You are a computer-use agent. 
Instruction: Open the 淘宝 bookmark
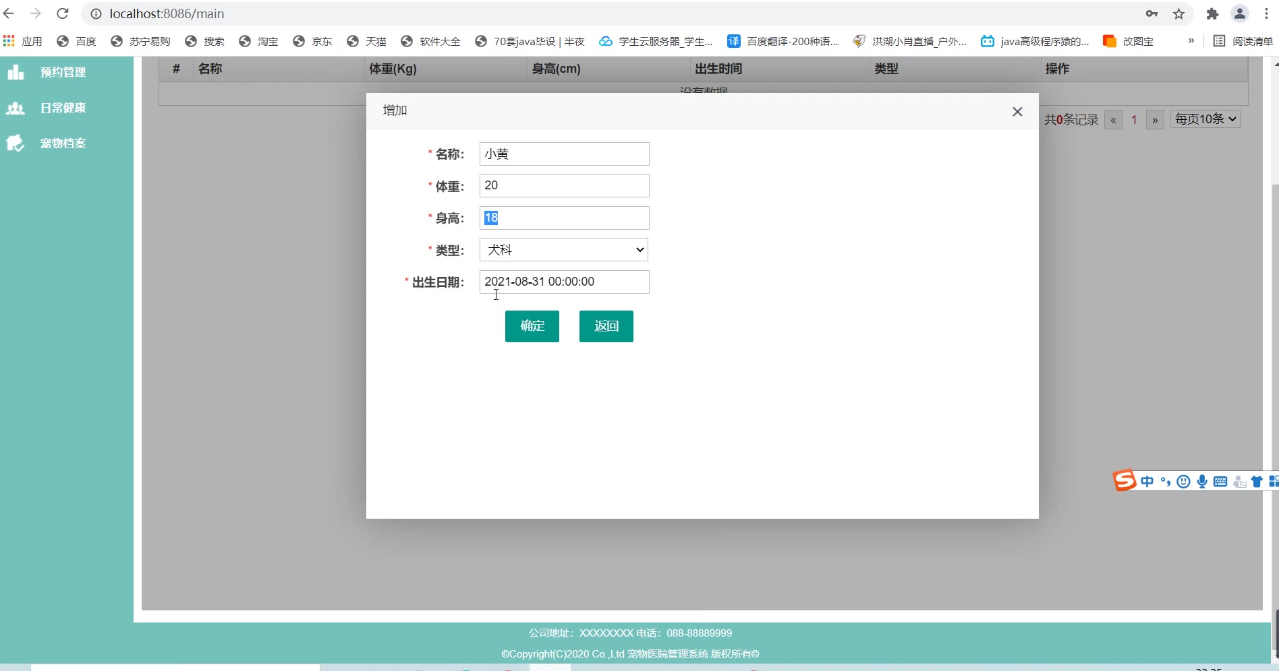258,41
